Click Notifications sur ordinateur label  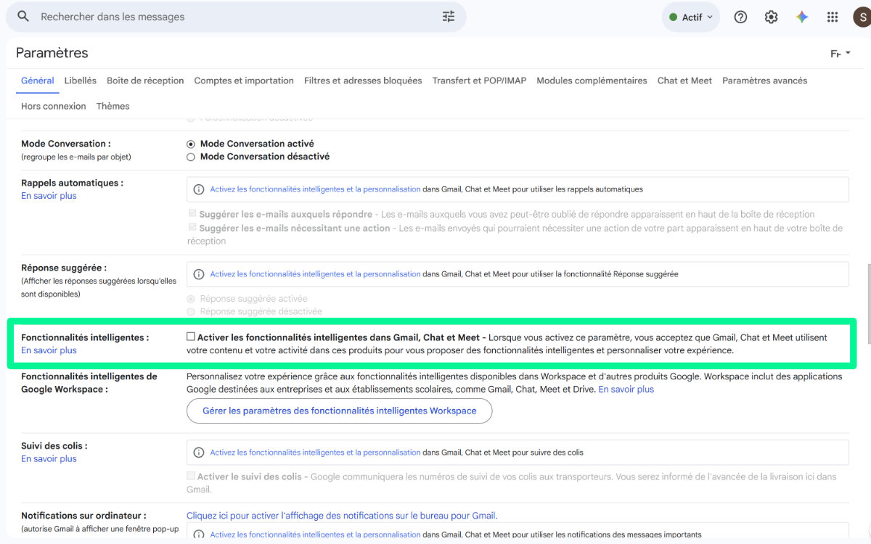coord(83,516)
